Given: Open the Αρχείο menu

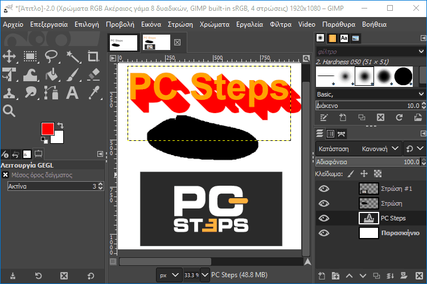Looking at the screenshot, I should 13,24.
